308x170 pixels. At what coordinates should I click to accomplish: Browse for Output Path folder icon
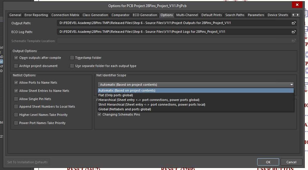point(293,23)
